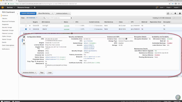Image resolution: width=182 pixels, height=102 pixels.
Task: Select the details magnifier view icon
Action: coord(24,40)
